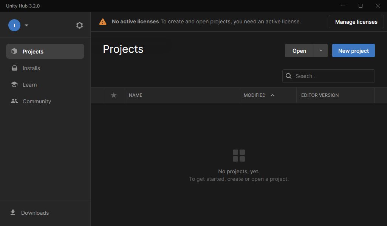The height and width of the screenshot is (226, 387).
Task: Expand the Open button dropdown arrow
Action: 320,50
